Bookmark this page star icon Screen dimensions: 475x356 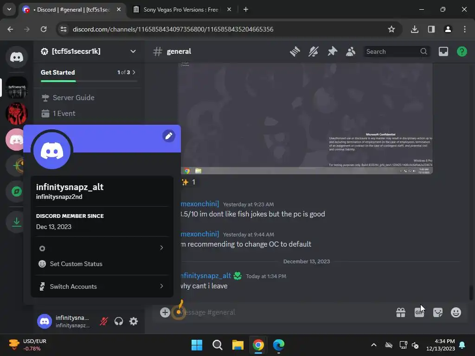click(392, 29)
